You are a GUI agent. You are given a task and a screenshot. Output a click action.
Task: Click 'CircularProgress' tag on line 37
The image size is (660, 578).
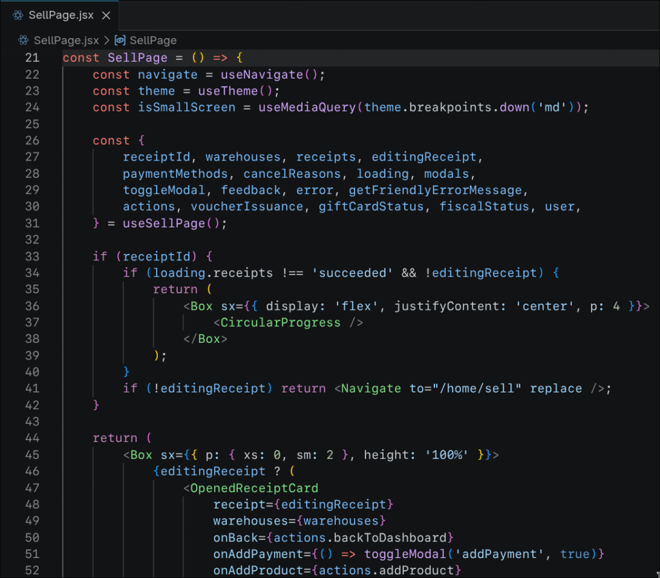[280, 323]
